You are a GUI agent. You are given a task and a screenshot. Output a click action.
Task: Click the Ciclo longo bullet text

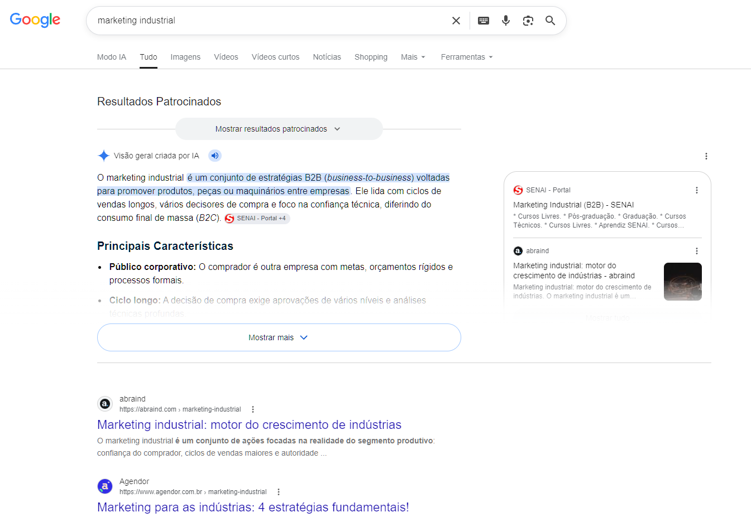267,307
